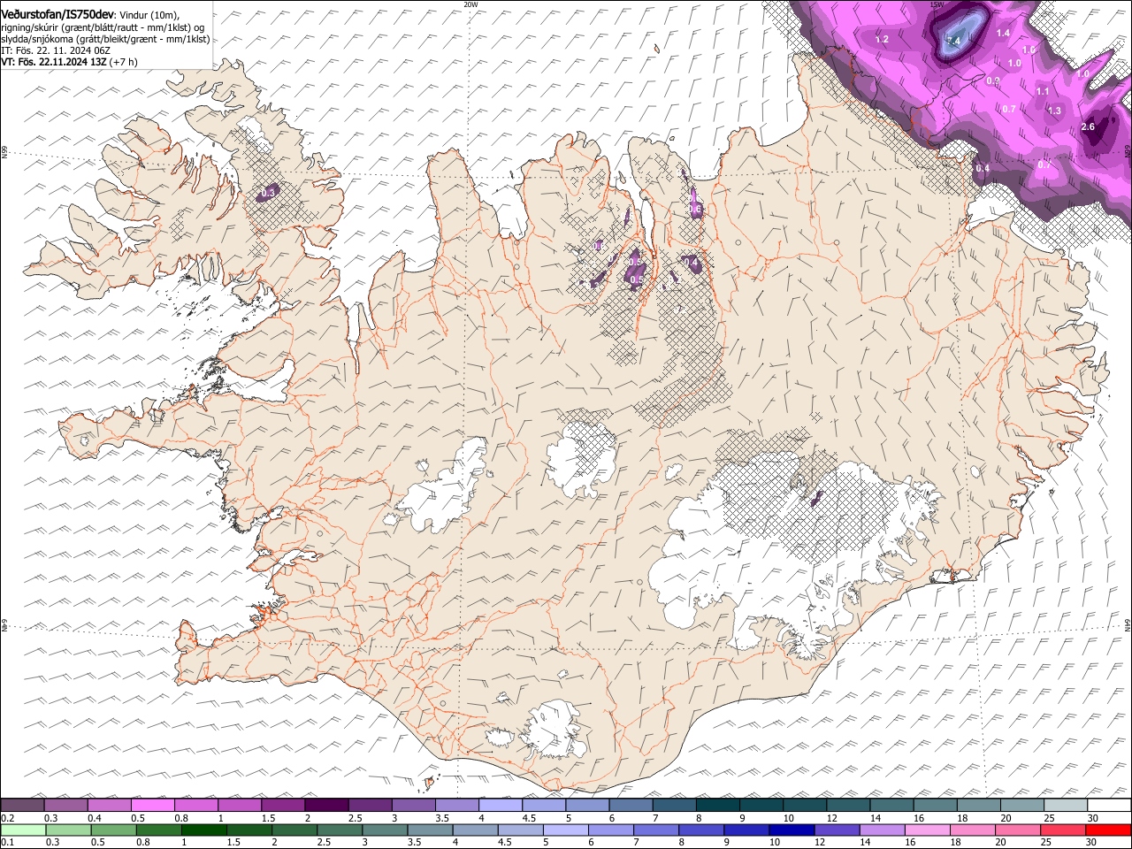Click the 0.2 label in upper legend row

(x=7, y=818)
